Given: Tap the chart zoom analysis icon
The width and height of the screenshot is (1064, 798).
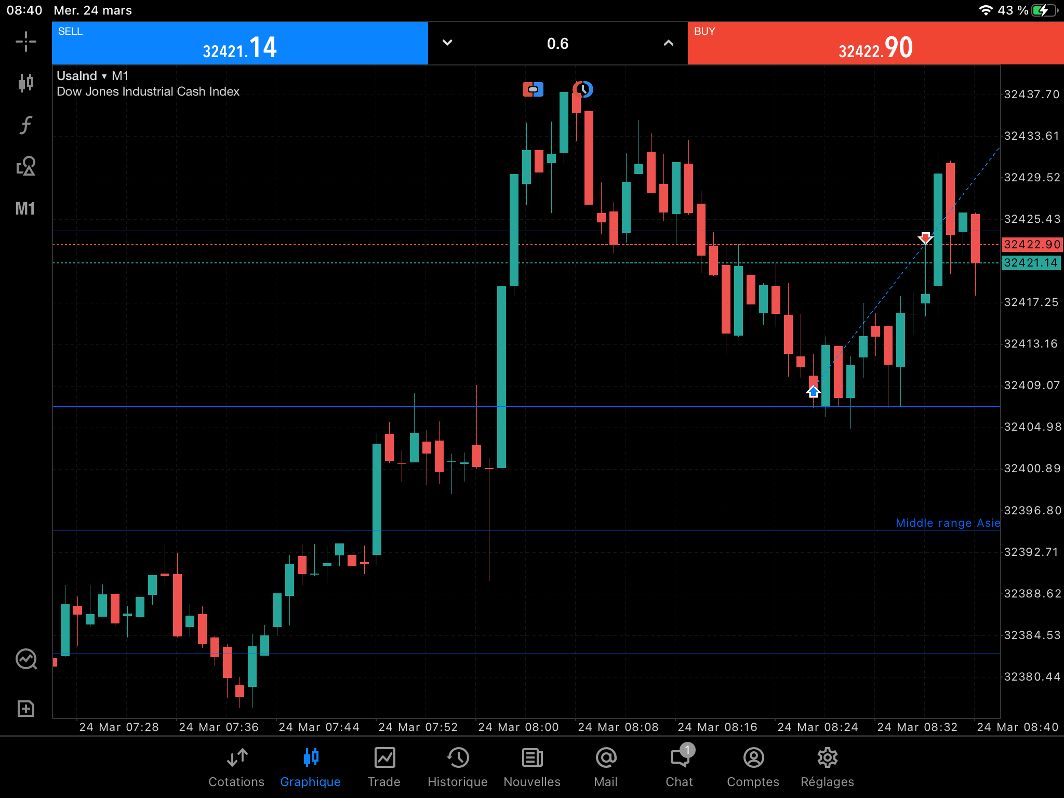Looking at the screenshot, I should pos(26,659).
